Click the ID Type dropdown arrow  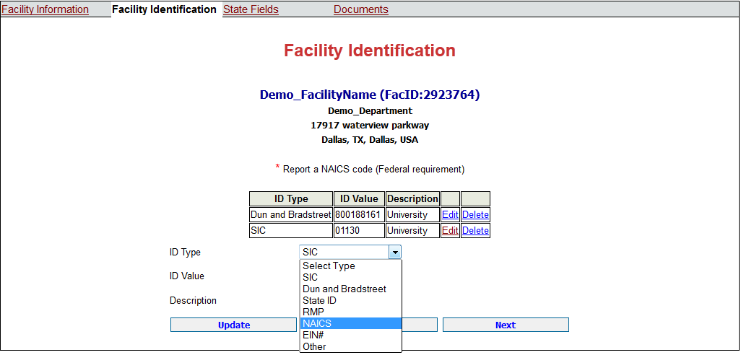[394, 253]
